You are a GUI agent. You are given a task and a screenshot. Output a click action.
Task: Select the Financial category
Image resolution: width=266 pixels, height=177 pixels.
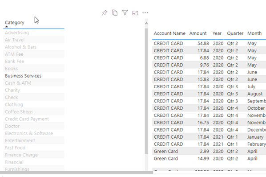[34, 162]
